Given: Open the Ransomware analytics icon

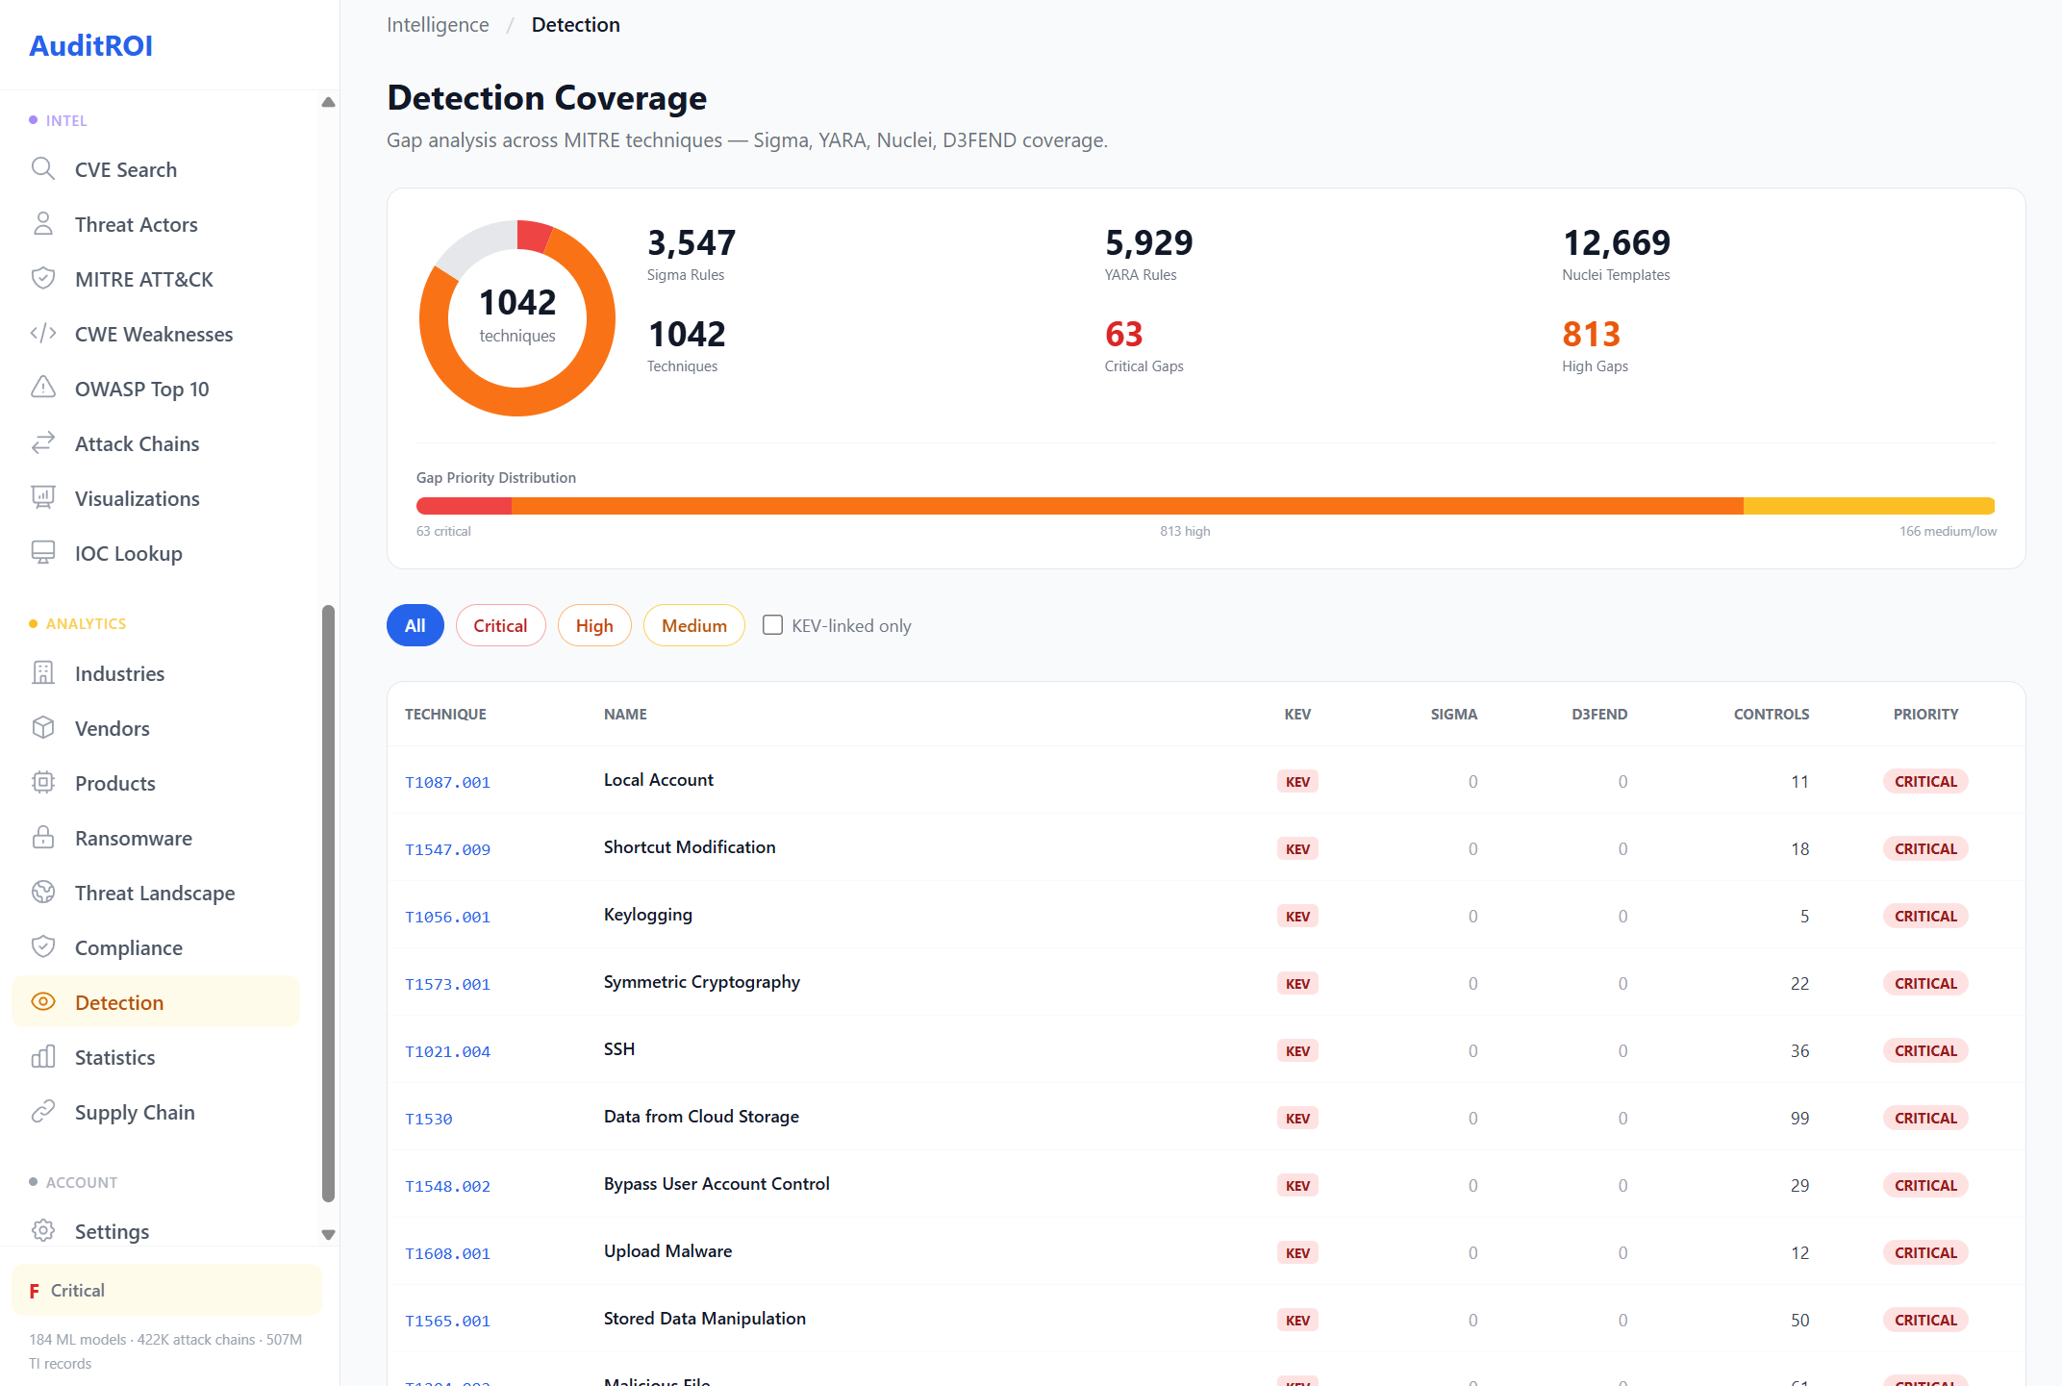Looking at the screenshot, I should 43,838.
